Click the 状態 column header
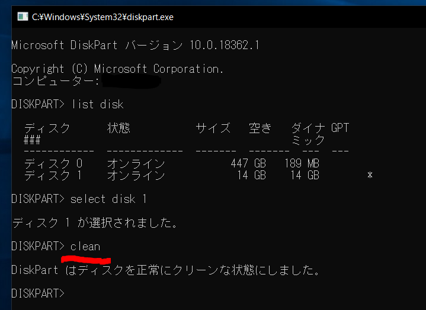426x310 pixels. (x=118, y=128)
